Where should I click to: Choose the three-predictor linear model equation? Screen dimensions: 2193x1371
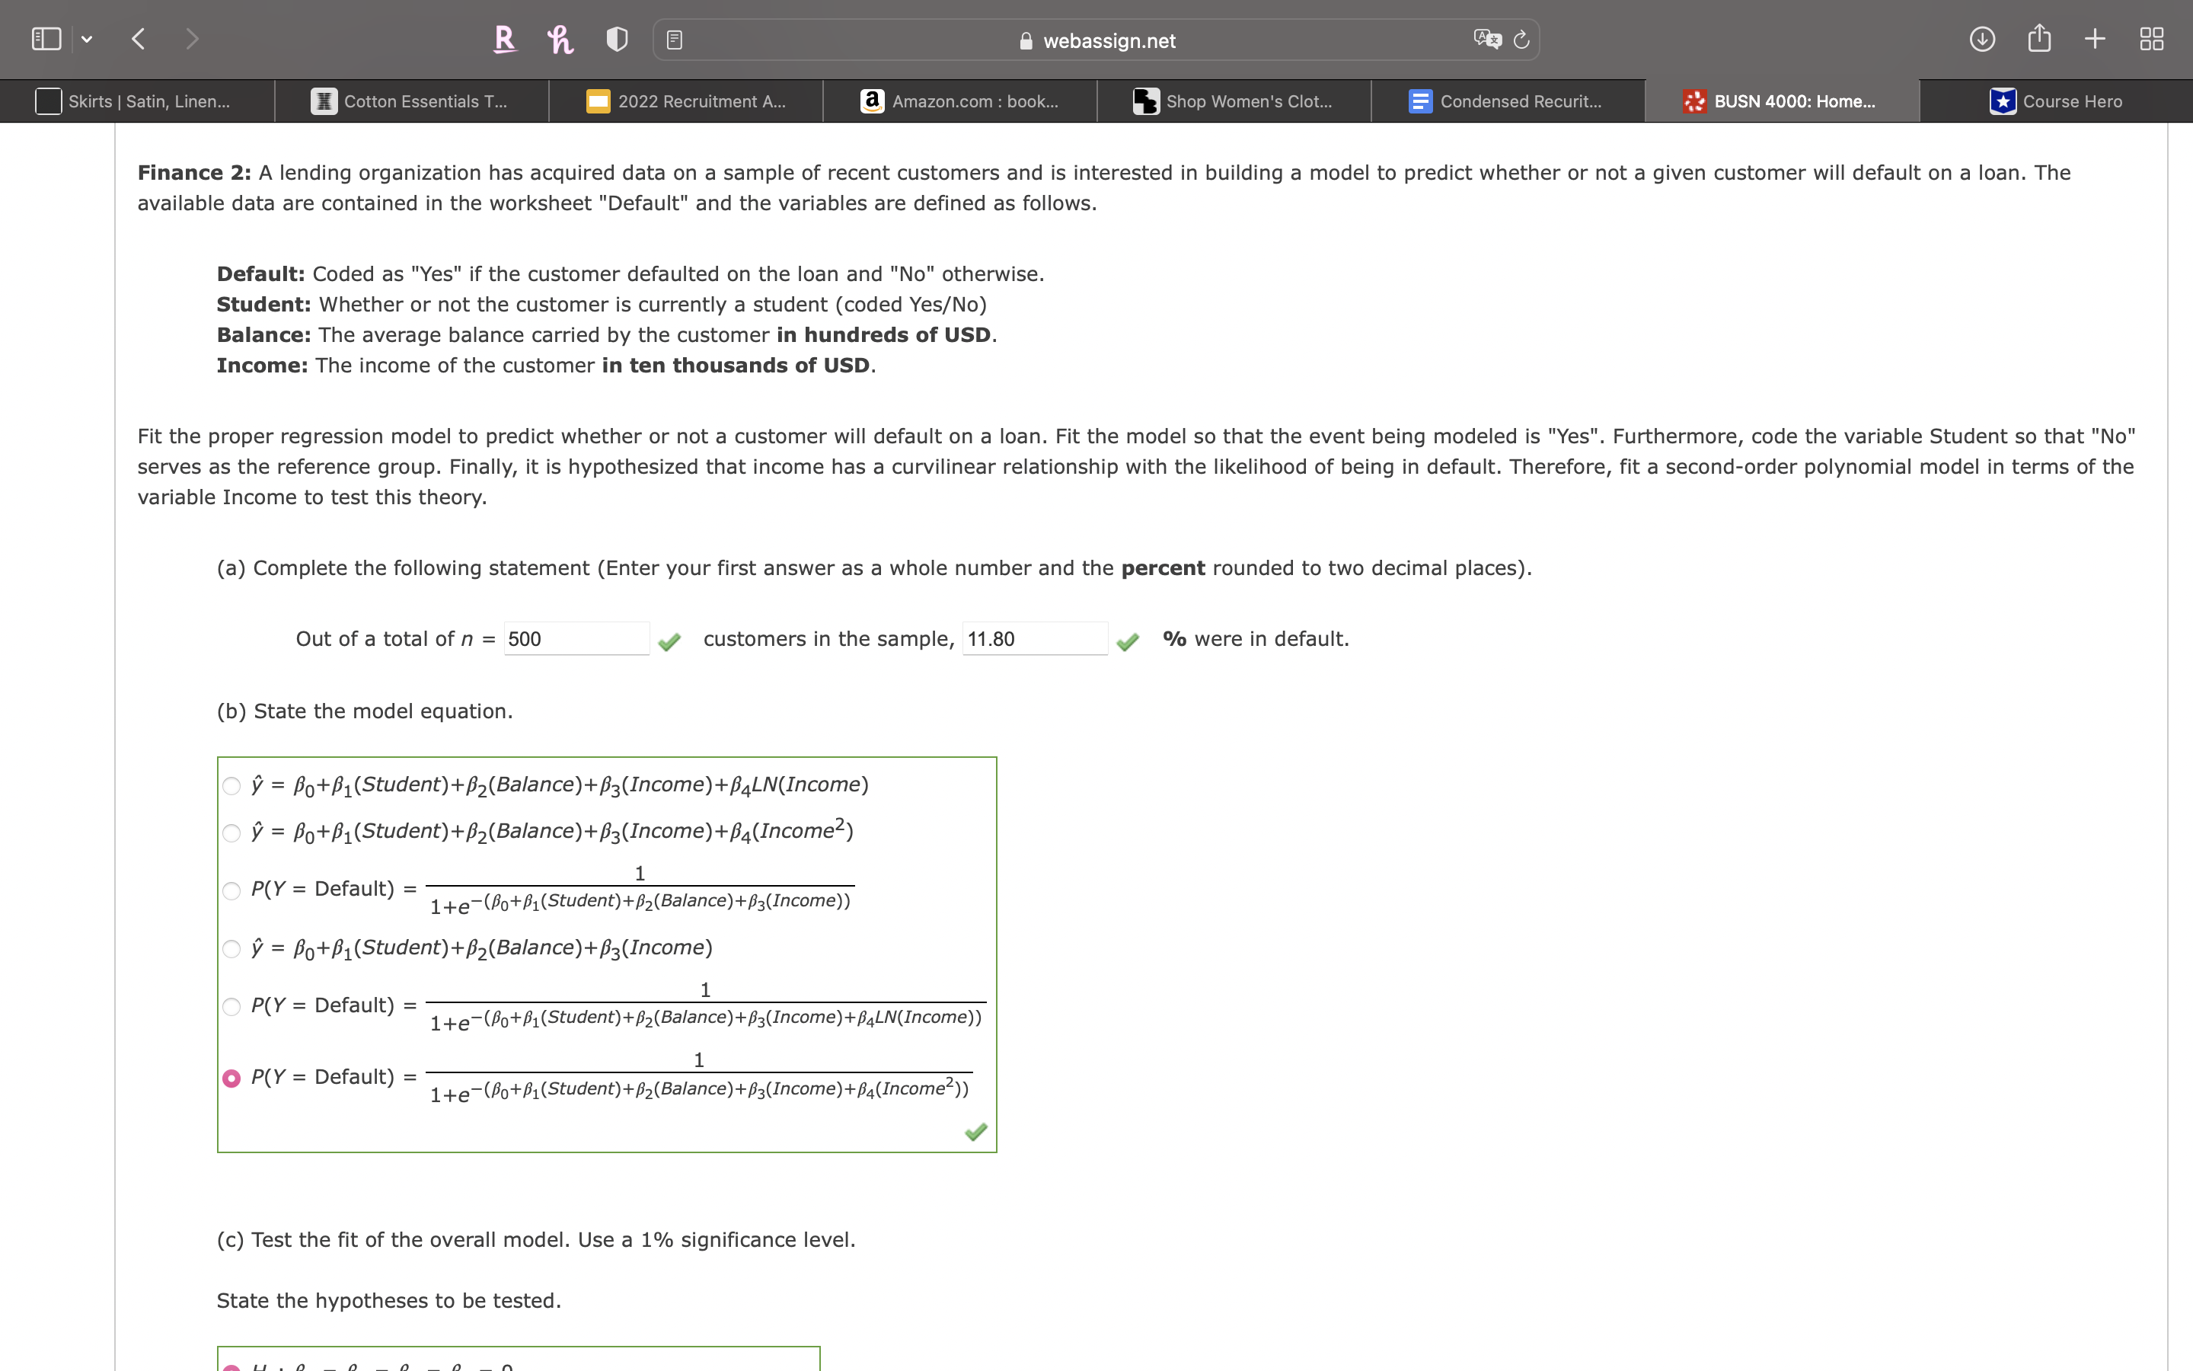232,948
